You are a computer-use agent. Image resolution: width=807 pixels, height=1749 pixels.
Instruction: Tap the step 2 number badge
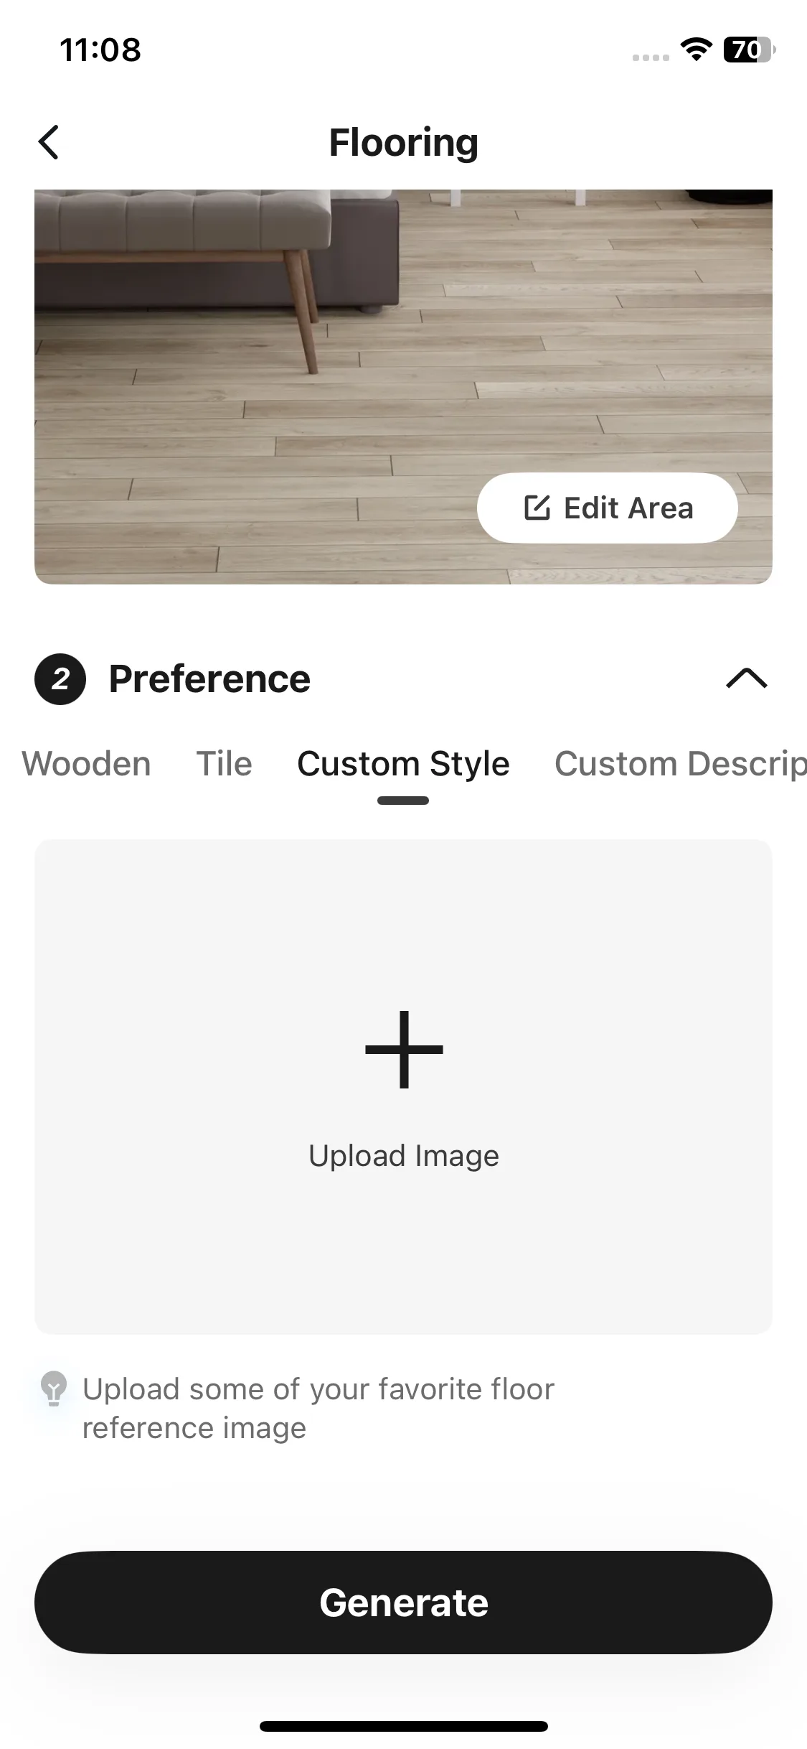tap(60, 679)
